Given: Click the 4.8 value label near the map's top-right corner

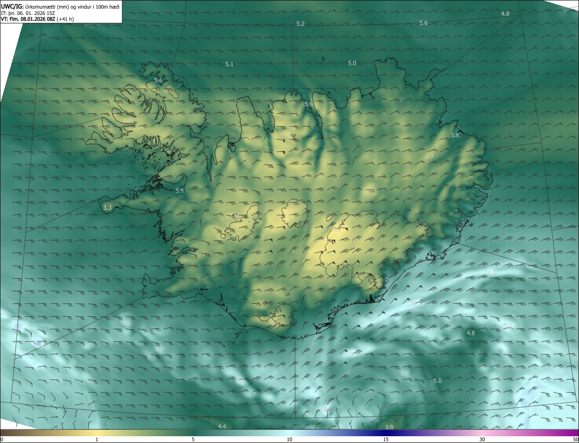Looking at the screenshot, I should 505,14.
